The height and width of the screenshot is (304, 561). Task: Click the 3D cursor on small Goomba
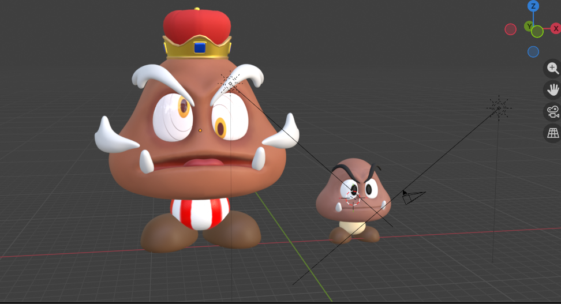[353, 198]
